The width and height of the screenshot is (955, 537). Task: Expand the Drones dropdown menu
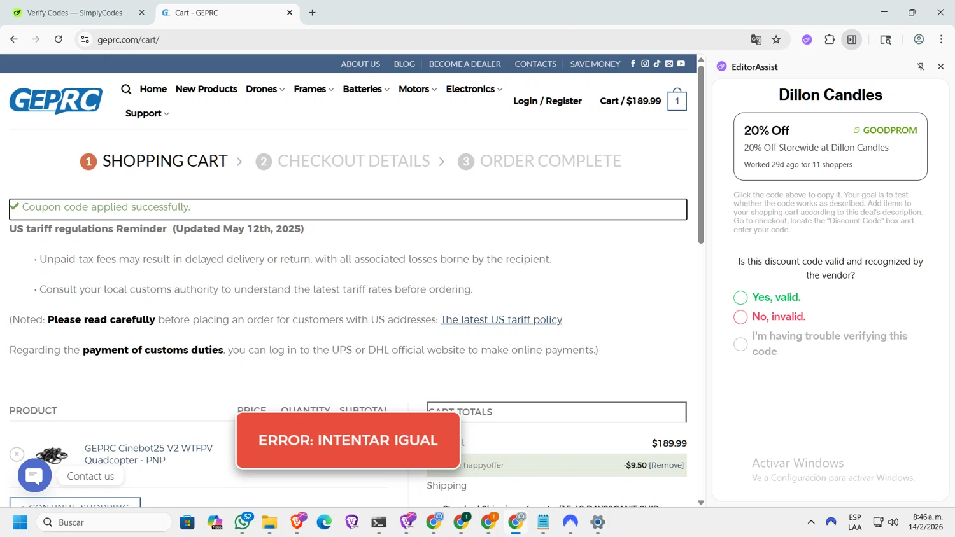click(x=265, y=89)
